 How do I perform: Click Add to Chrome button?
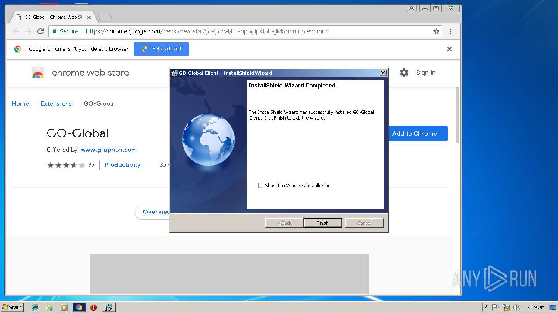(x=418, y=133)
